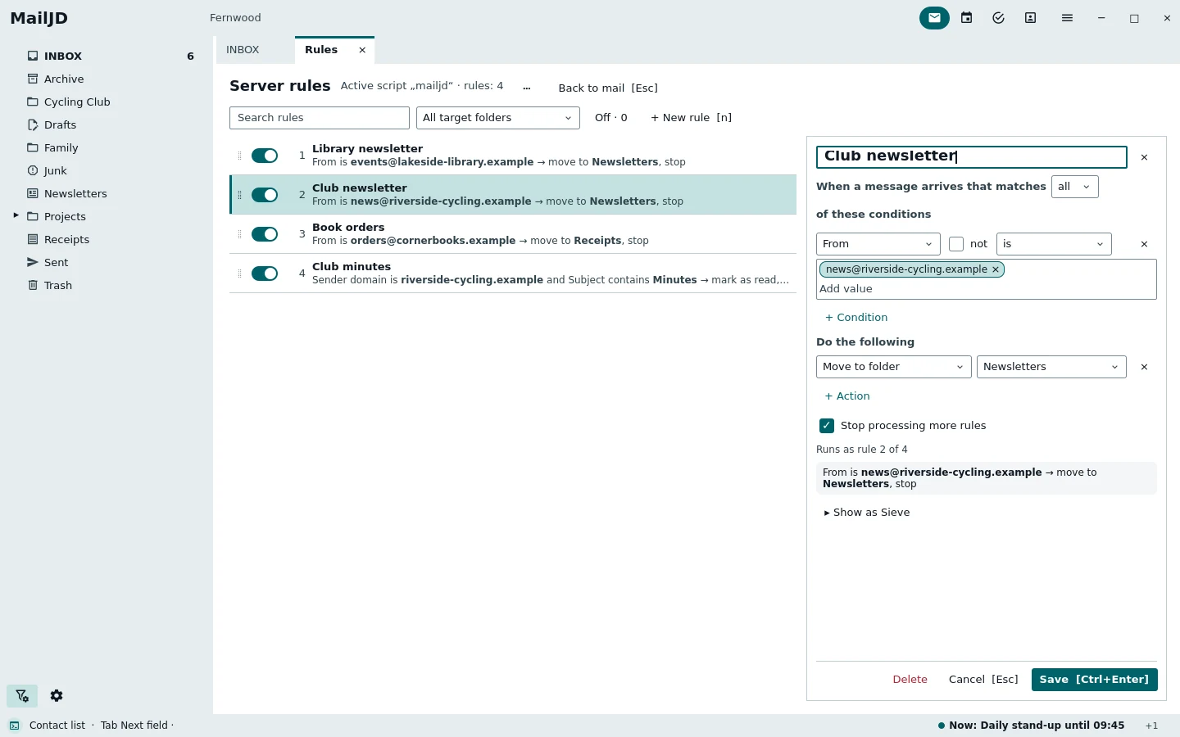Image resolution: width=1180 pixels, height=737 pixels.
Task: Close the rule editor panel
Action: (1145, 157)
